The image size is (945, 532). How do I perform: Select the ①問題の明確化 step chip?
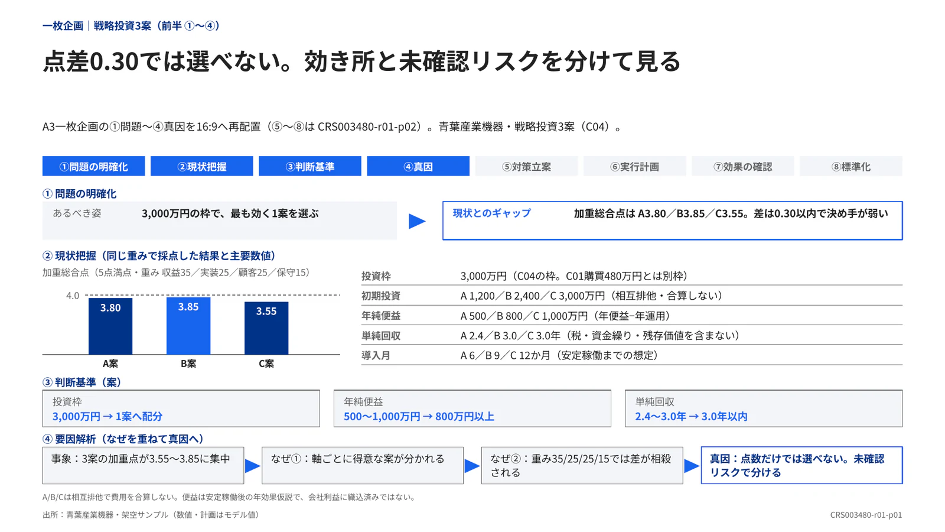tap(93, 166)
